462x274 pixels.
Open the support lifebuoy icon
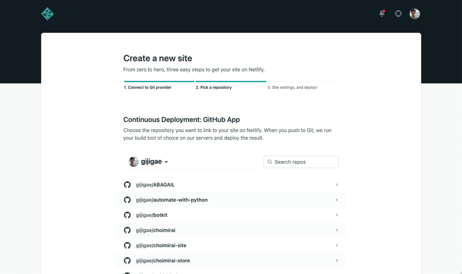[x=398, y=14]
